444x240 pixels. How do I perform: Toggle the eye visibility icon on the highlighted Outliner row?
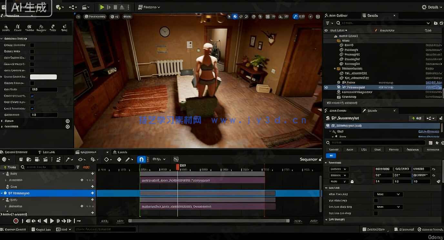pos(327,87)
